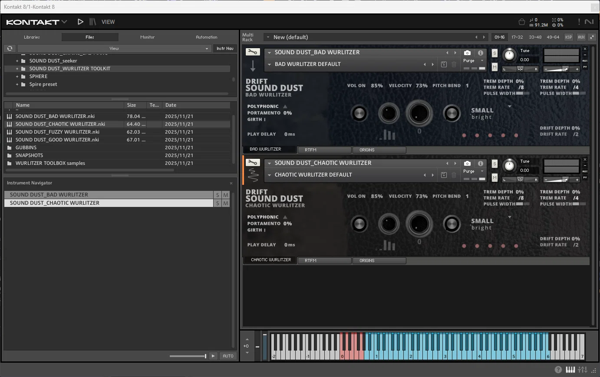The image size is (600, 377).
Task: Click the camera snapshot icon on BAD WURLITZER
Action: point(467,53)
